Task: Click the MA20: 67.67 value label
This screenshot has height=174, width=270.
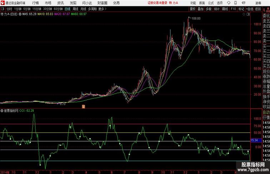Action: (x=62, y=14)
